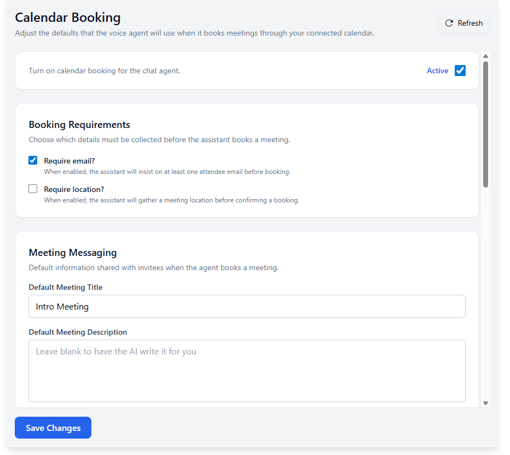Screen dimensions: 510x455
Task: Enable the Require location checkbox
Action: 33,189
